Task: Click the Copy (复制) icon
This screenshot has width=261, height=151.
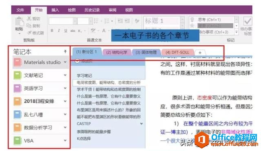Action: pos(29,26)
